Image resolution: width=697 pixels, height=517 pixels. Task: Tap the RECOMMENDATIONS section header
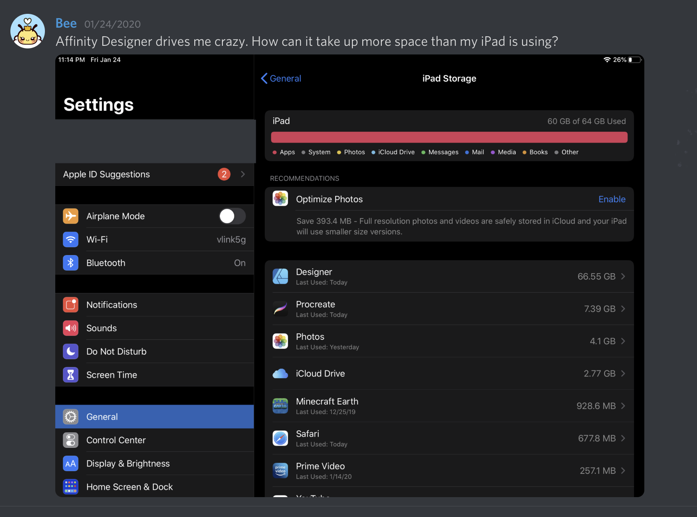304,179
